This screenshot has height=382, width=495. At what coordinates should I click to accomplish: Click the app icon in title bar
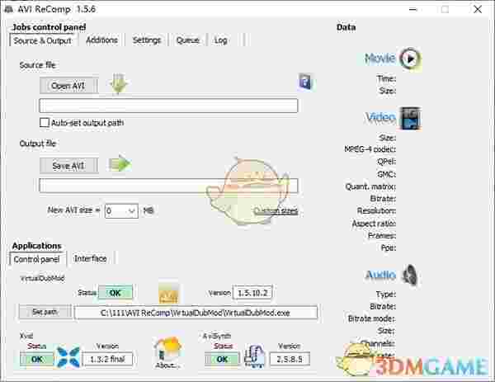(x=8, y=9)
